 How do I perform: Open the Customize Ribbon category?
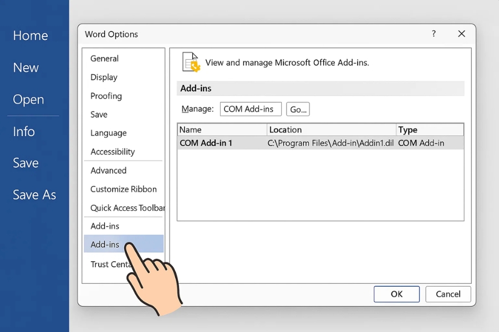pos(124,189)
